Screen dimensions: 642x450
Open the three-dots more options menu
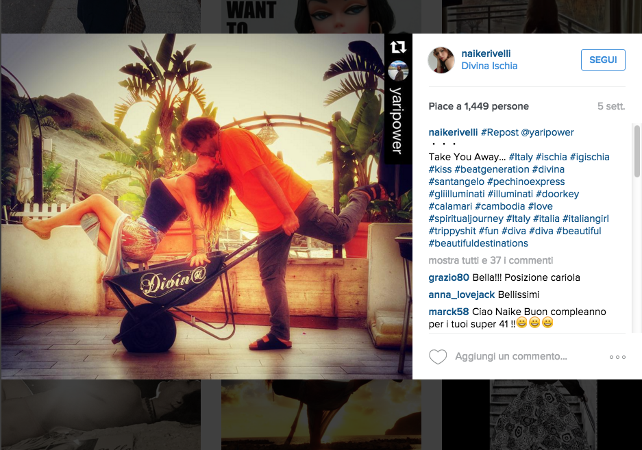[617, 357]
